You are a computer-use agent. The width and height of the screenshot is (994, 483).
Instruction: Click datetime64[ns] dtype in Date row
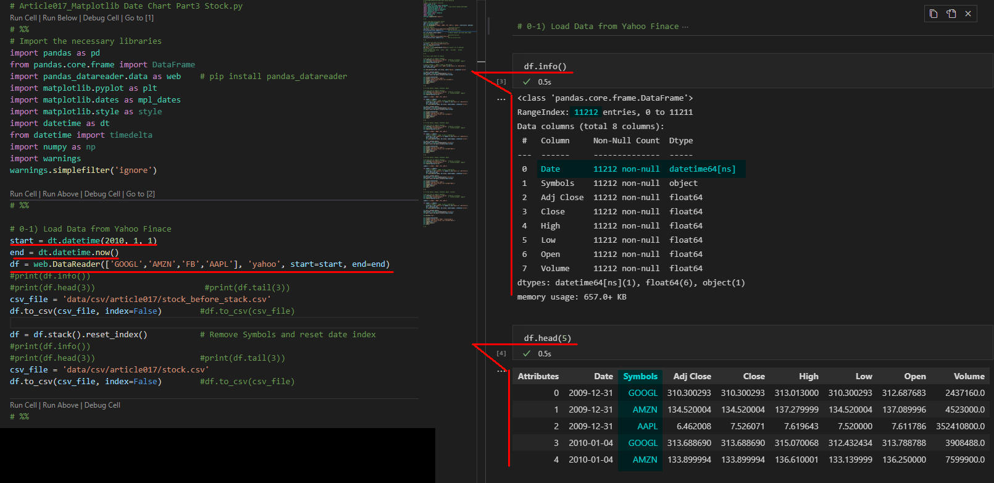(x=703, y=169)
